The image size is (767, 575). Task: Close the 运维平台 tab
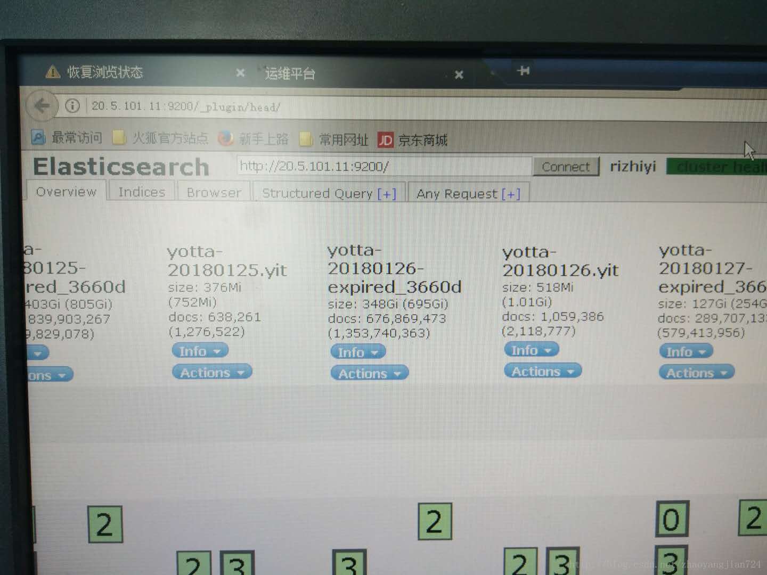point(459,75)
